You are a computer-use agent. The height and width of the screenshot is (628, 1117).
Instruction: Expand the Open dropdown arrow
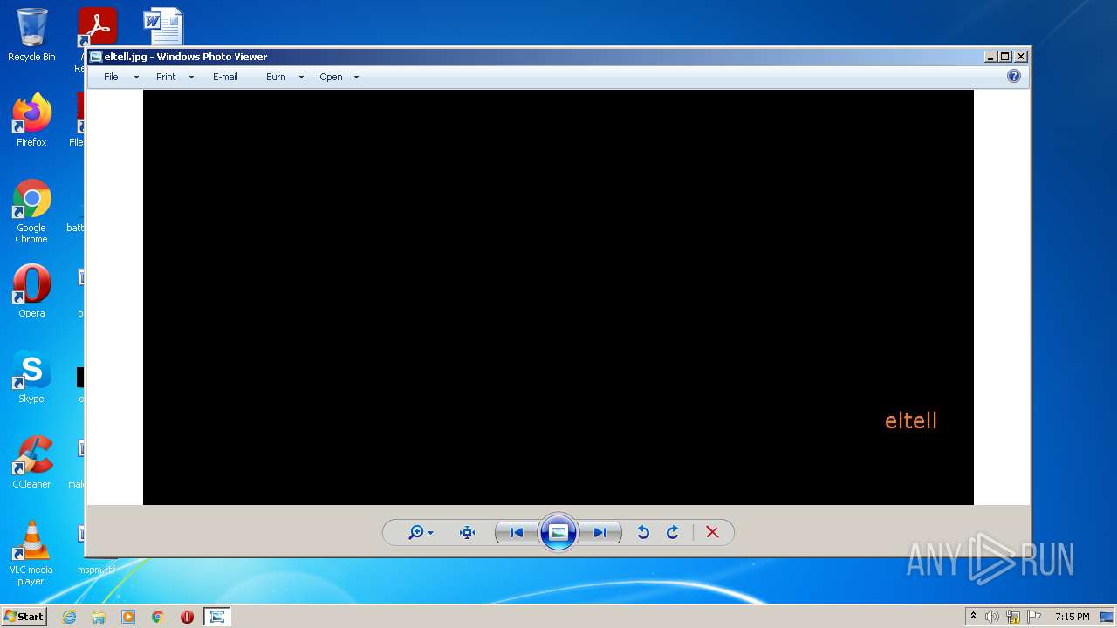[x=356, y=77]
